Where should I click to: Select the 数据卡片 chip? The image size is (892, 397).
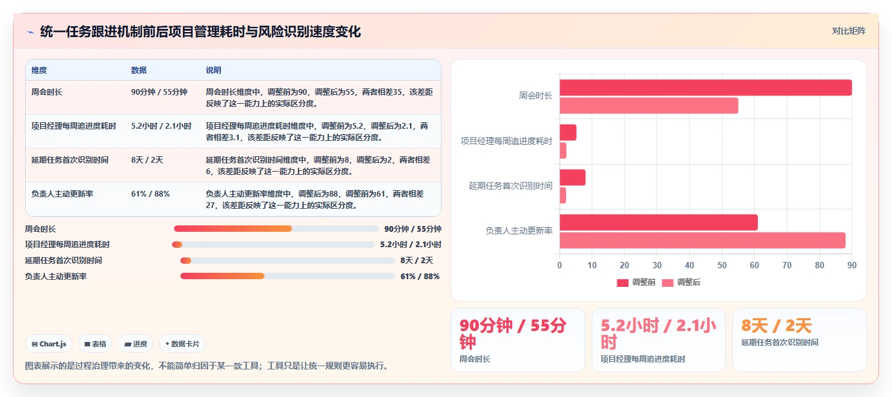point(182,344)
